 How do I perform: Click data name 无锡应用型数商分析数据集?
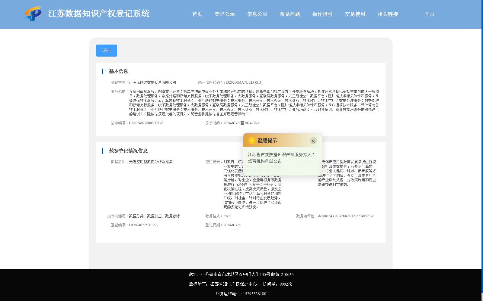(x=151, y=162)
